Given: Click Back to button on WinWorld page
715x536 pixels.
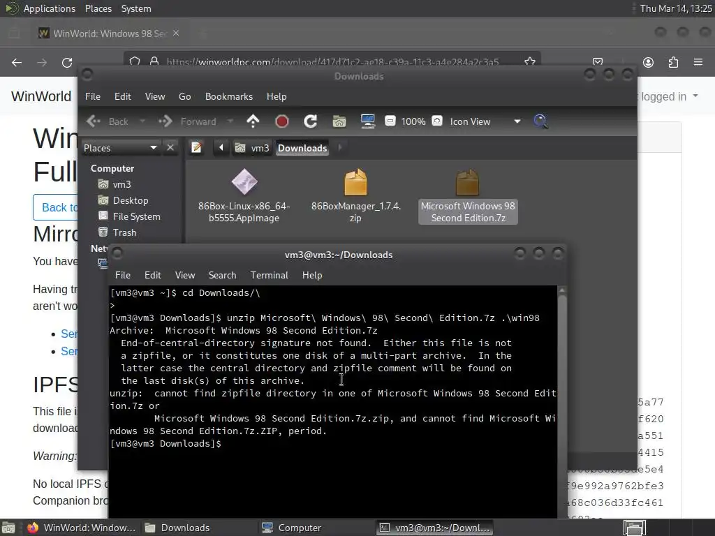Looking at the screenshot, I should pos(55,207).
